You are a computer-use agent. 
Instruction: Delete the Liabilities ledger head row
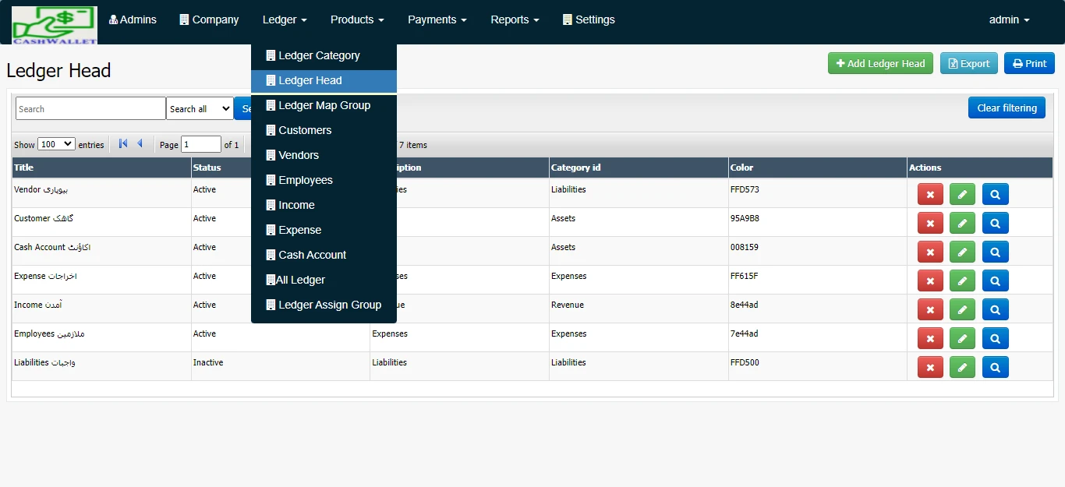[x=930, y=367]
